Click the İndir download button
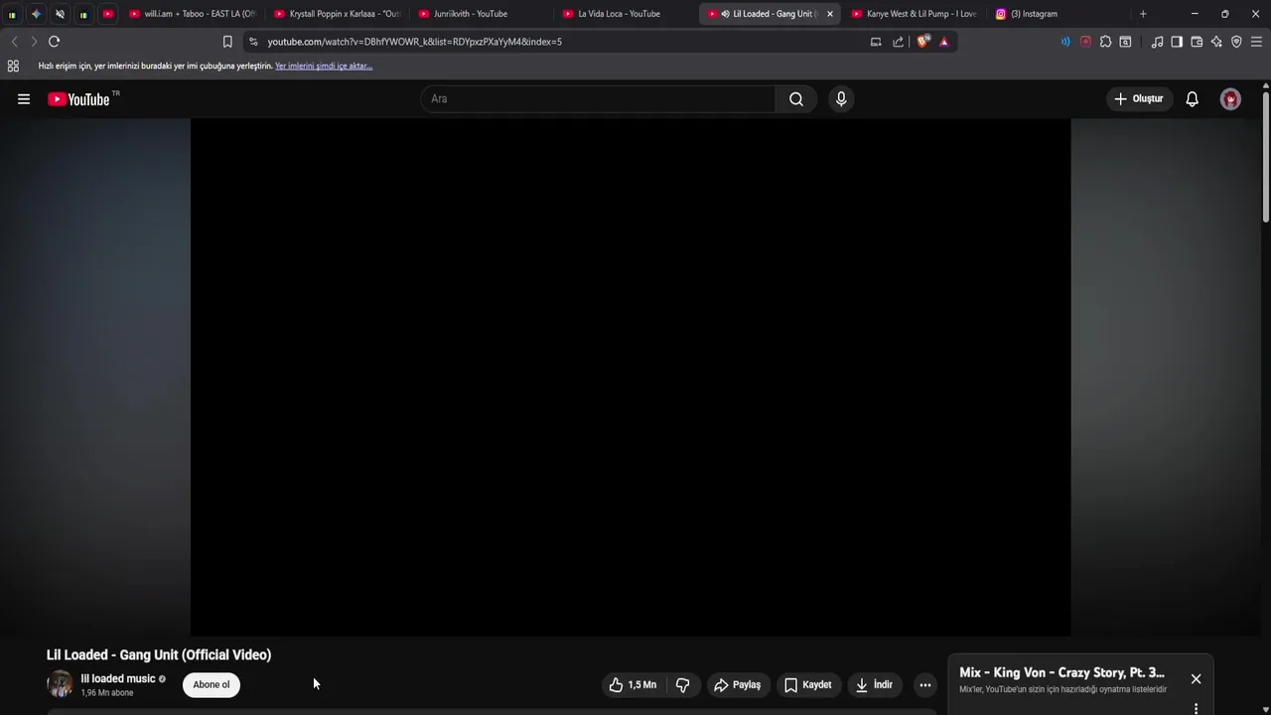The width and height of the screenshot is (1271, 715). tap(875, 684)
